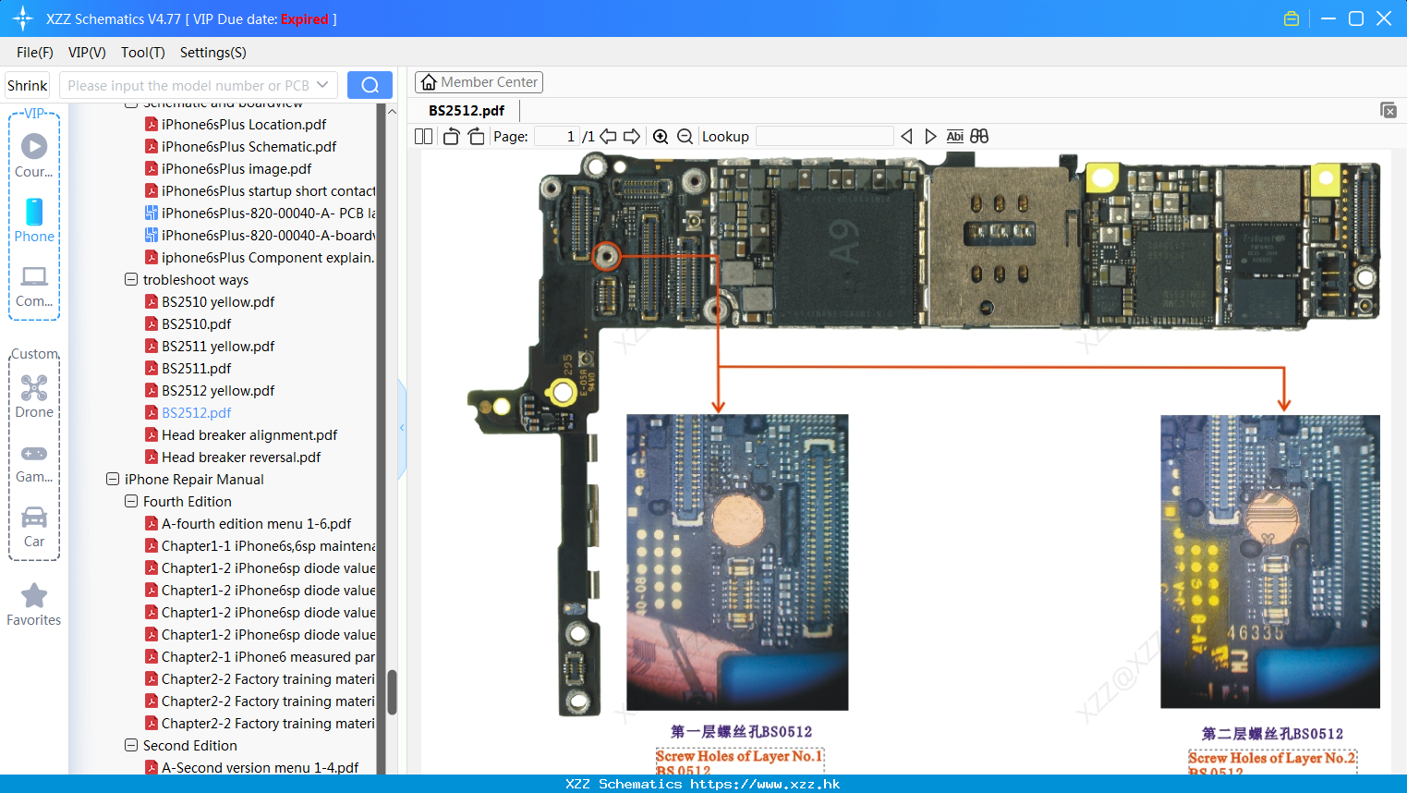Click the Lookup text field

click(825, 137)
